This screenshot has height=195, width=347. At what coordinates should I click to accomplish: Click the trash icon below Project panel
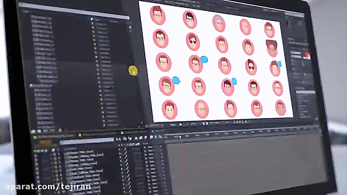pos(60,130)
